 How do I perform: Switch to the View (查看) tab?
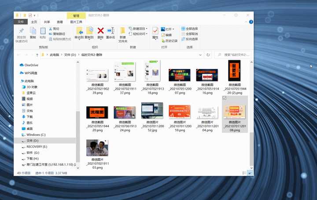pos(60,22)
